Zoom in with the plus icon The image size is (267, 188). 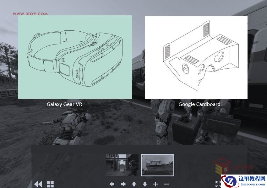[x=155, y=184]
